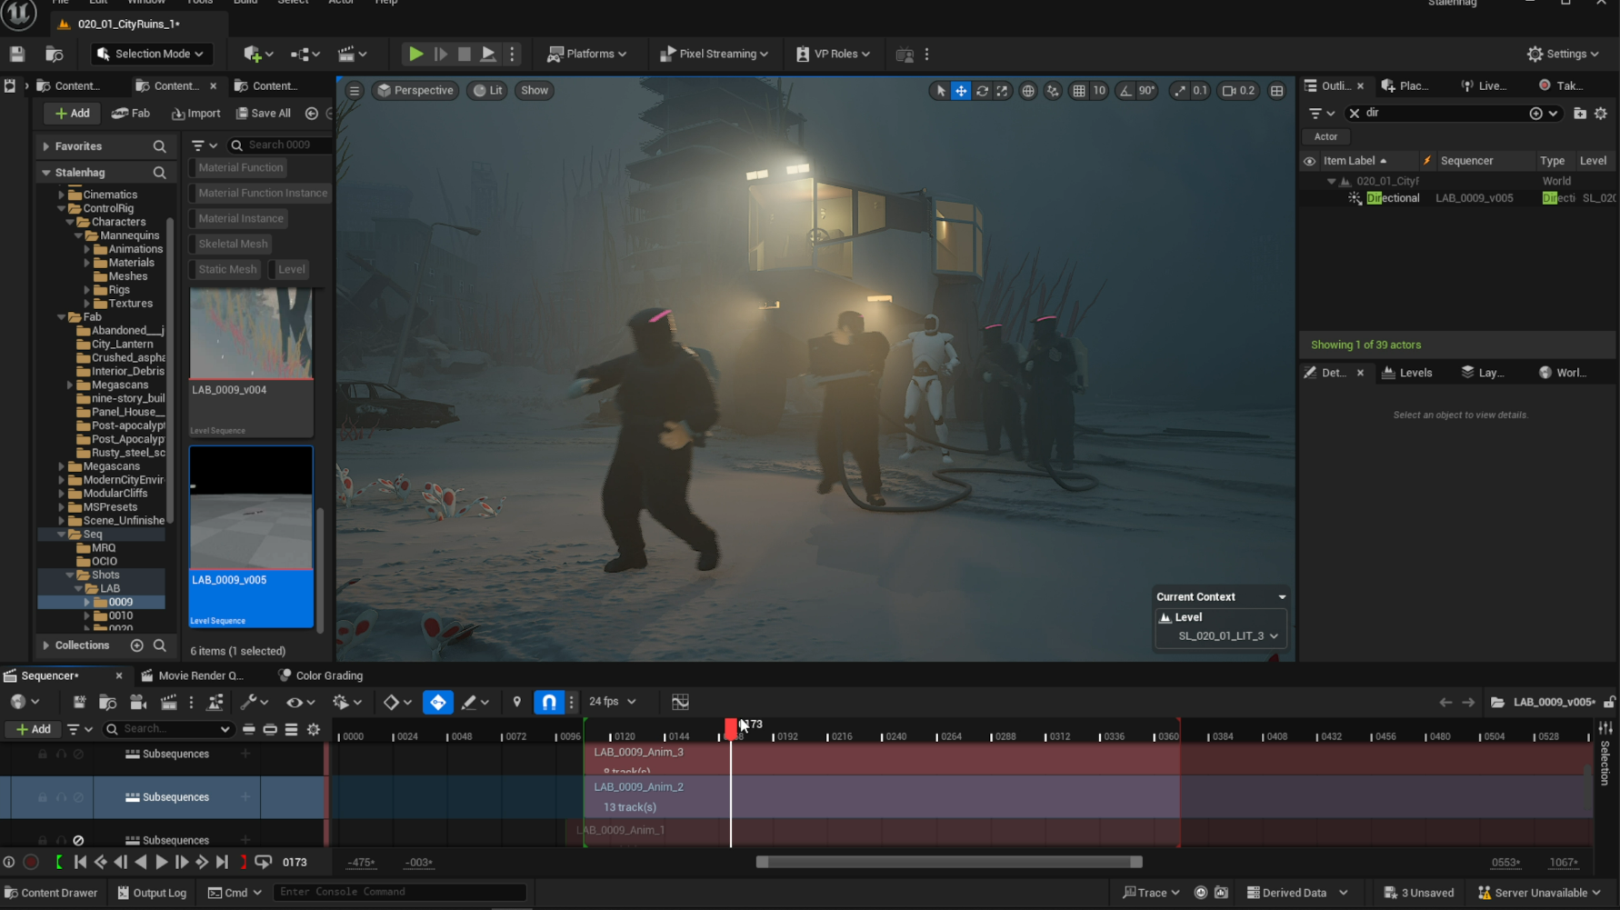Viewport: 1620px width, 910px height.
Task: Click the Fab button in Content Browser
Action: [x=130, y=113]
